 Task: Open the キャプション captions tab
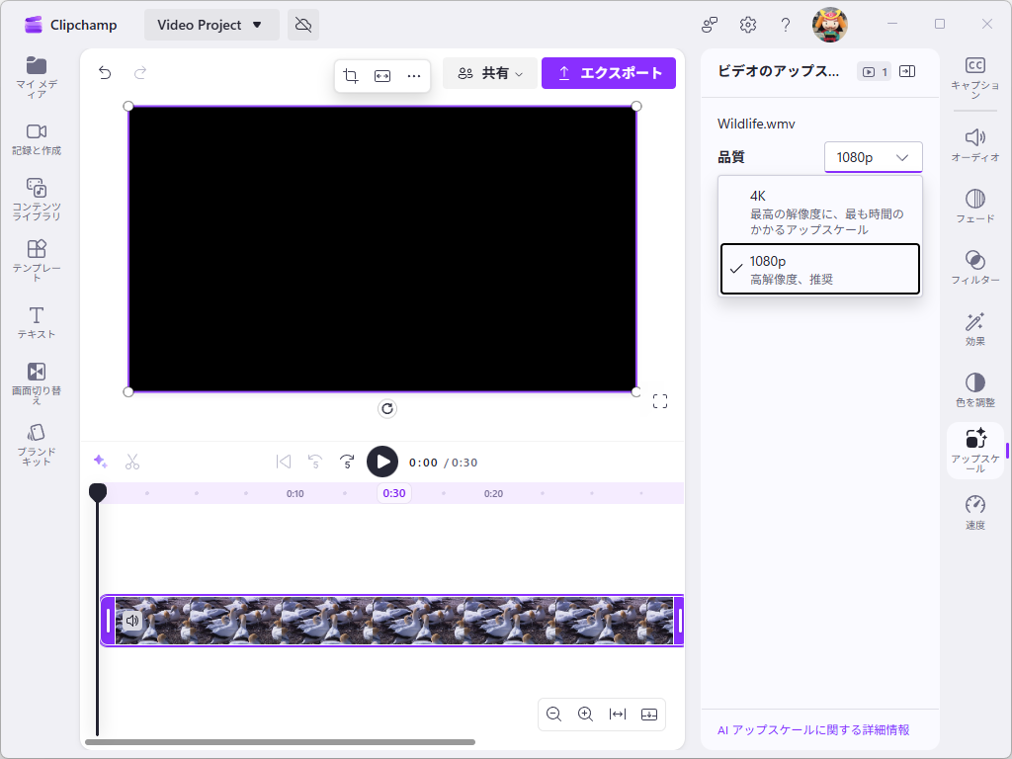point(975,77)
